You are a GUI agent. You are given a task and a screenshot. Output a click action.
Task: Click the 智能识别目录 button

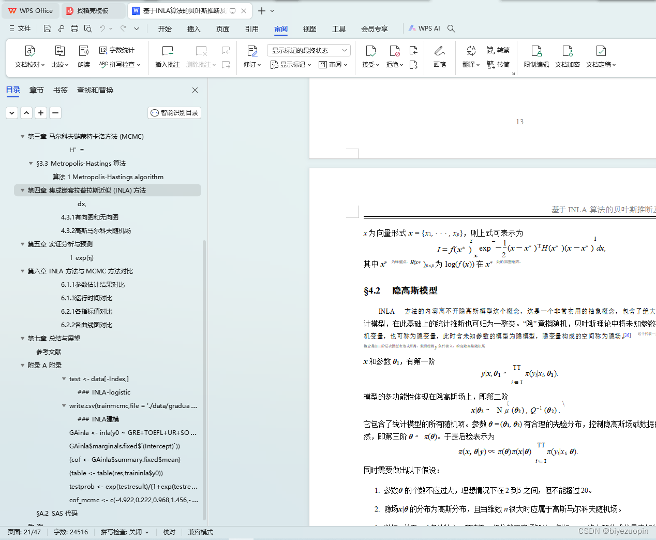coord(174,112)
